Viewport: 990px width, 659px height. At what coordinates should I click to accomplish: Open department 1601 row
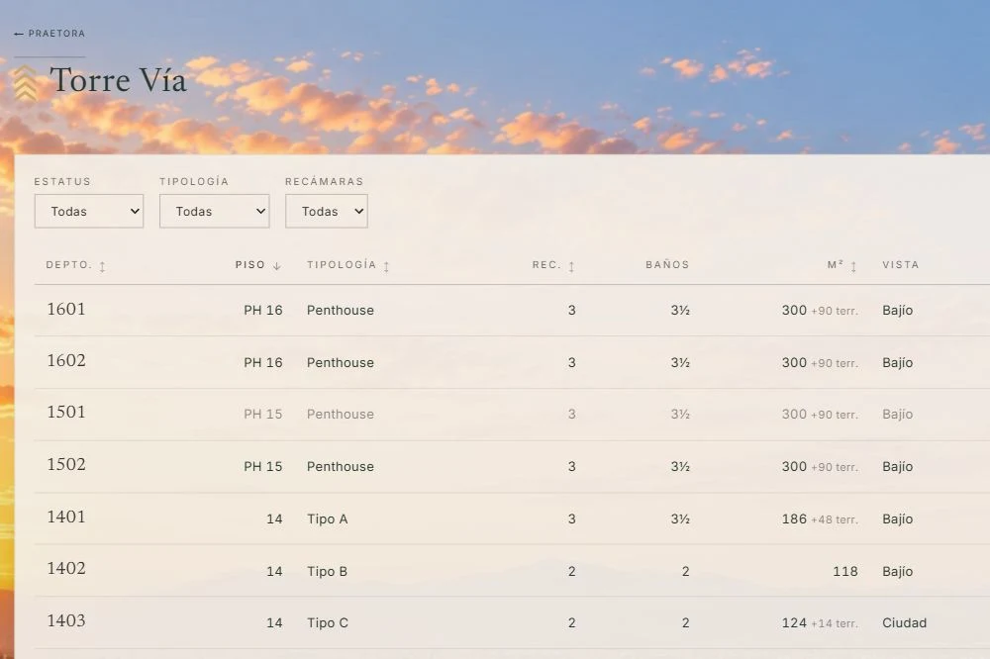point(512,310)
